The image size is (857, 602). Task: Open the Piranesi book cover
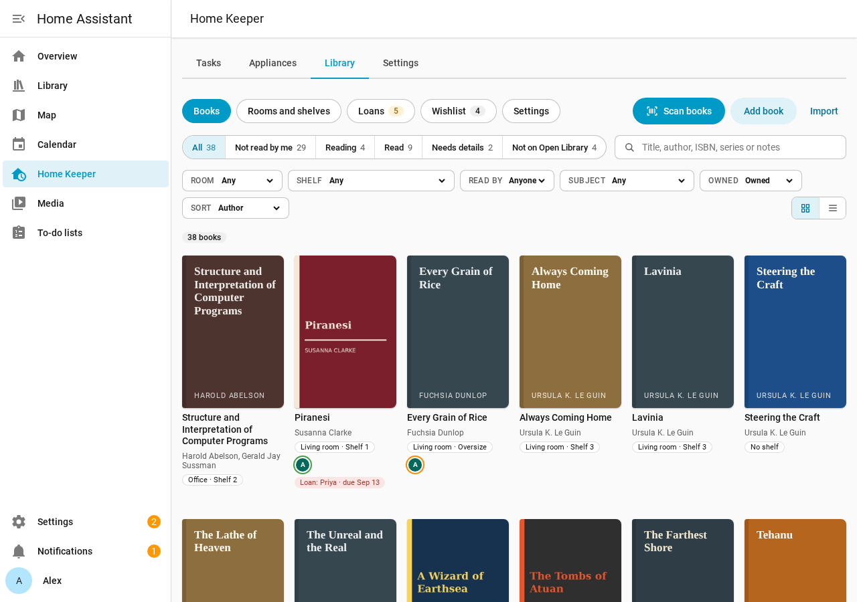(345, 332)
